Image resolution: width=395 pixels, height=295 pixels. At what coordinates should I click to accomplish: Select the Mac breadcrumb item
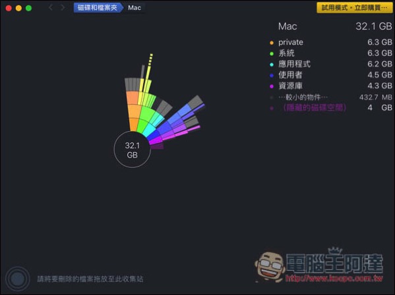point(135,7)
